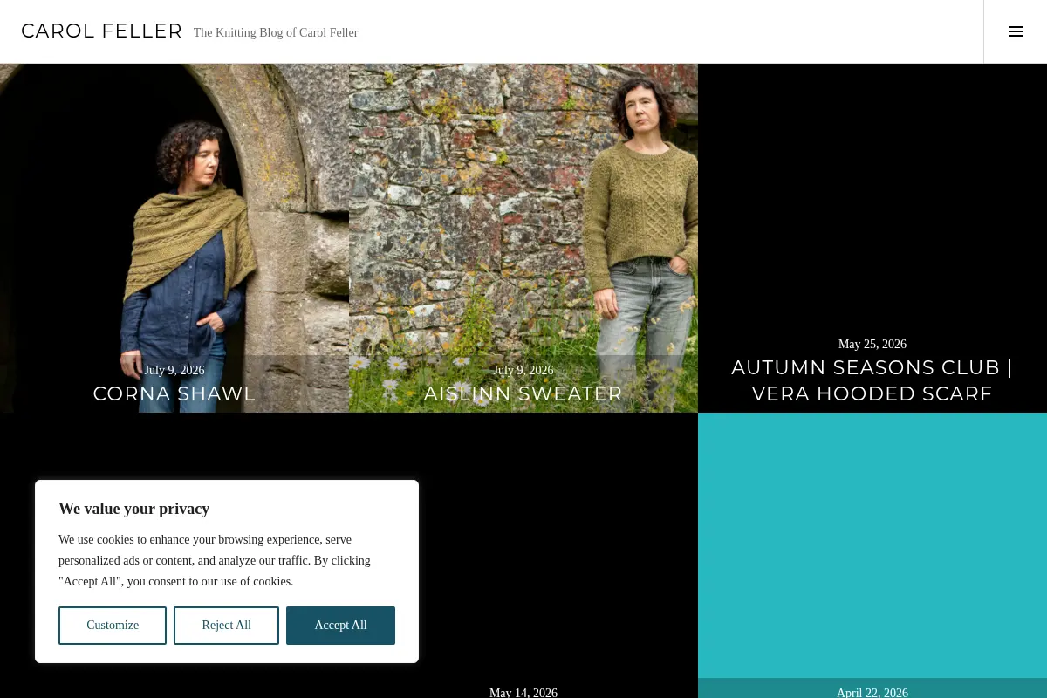
Task: Open Autumn Seasons Club Vera Hooded Scarf post
Action: pyautogui.click(x=872, y=380)
